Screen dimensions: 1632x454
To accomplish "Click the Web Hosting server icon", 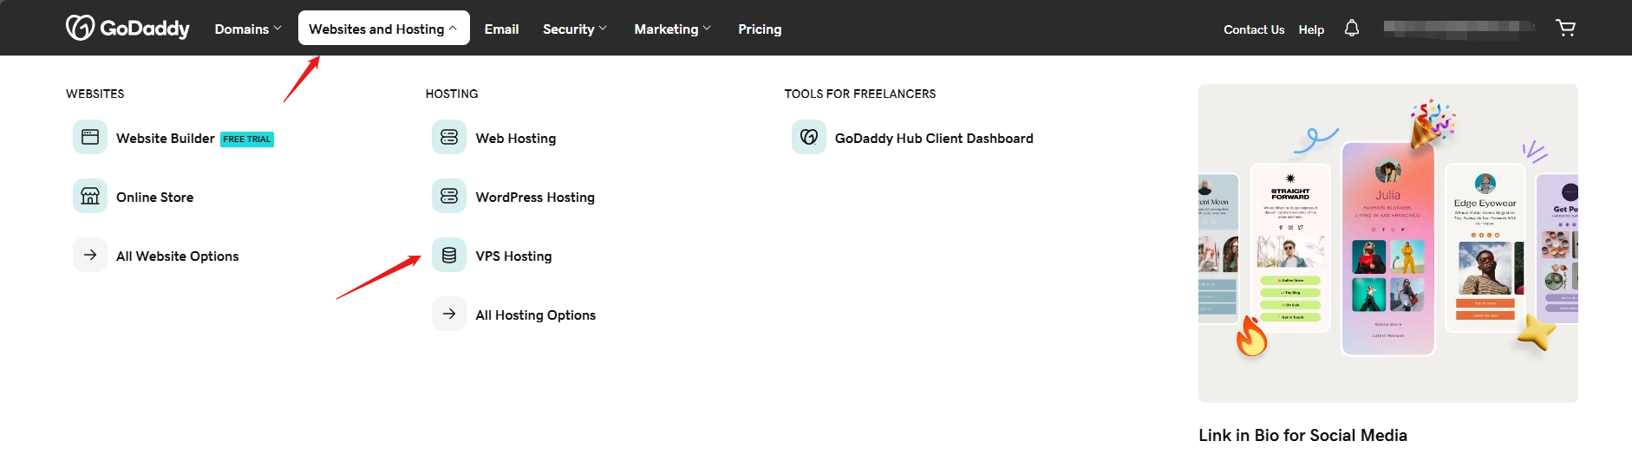I will pyautogui.click(x=449, y=137).
